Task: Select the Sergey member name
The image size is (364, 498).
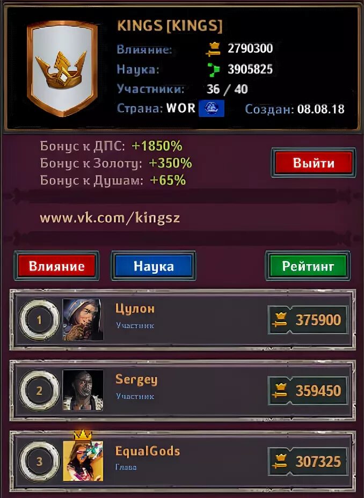Action: click(136, 379)
